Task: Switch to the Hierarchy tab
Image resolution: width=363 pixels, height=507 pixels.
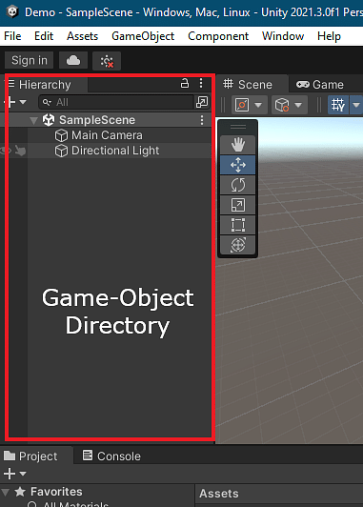Action: tap(45, 85)
